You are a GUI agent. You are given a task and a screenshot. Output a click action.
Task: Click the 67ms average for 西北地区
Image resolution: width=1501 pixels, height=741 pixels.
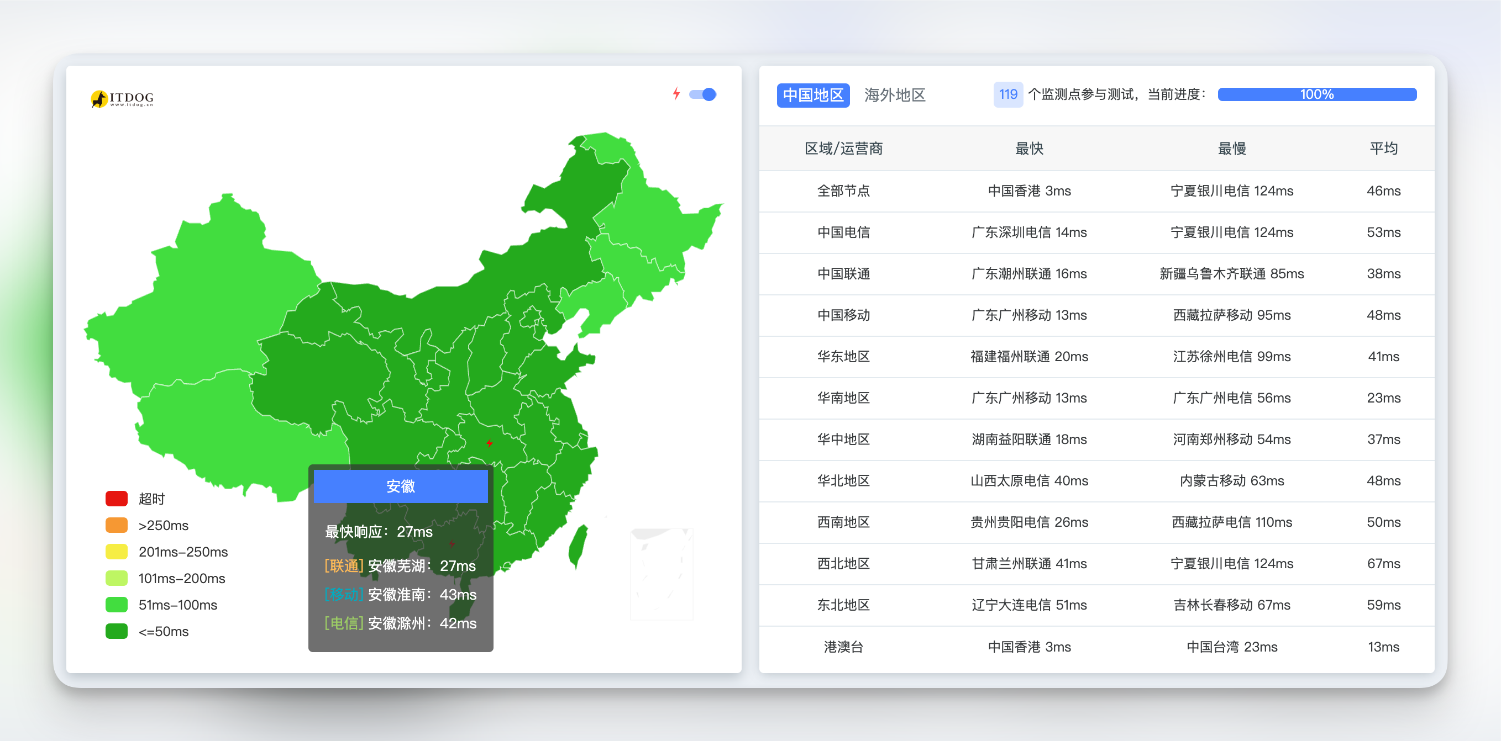pyautogui.click(x=1383, y=563)
